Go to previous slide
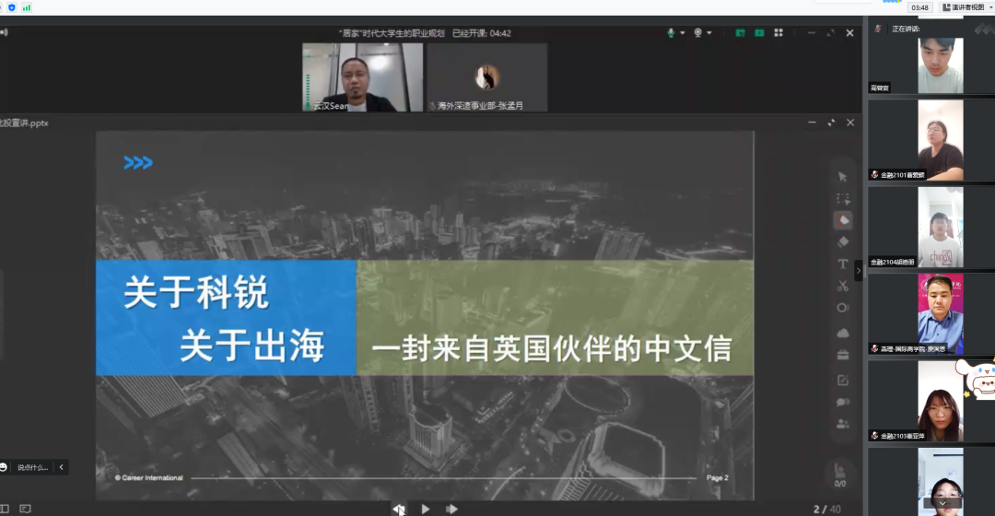The height and width of the screenshot is (516, 995). 398,509
